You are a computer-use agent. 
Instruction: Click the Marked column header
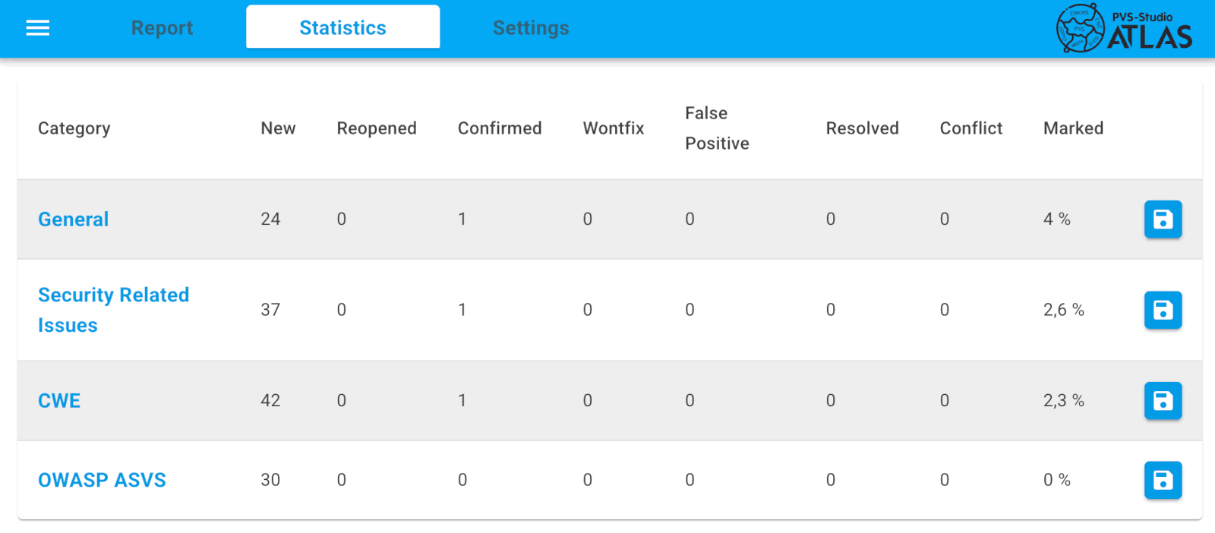point(1073,128)
